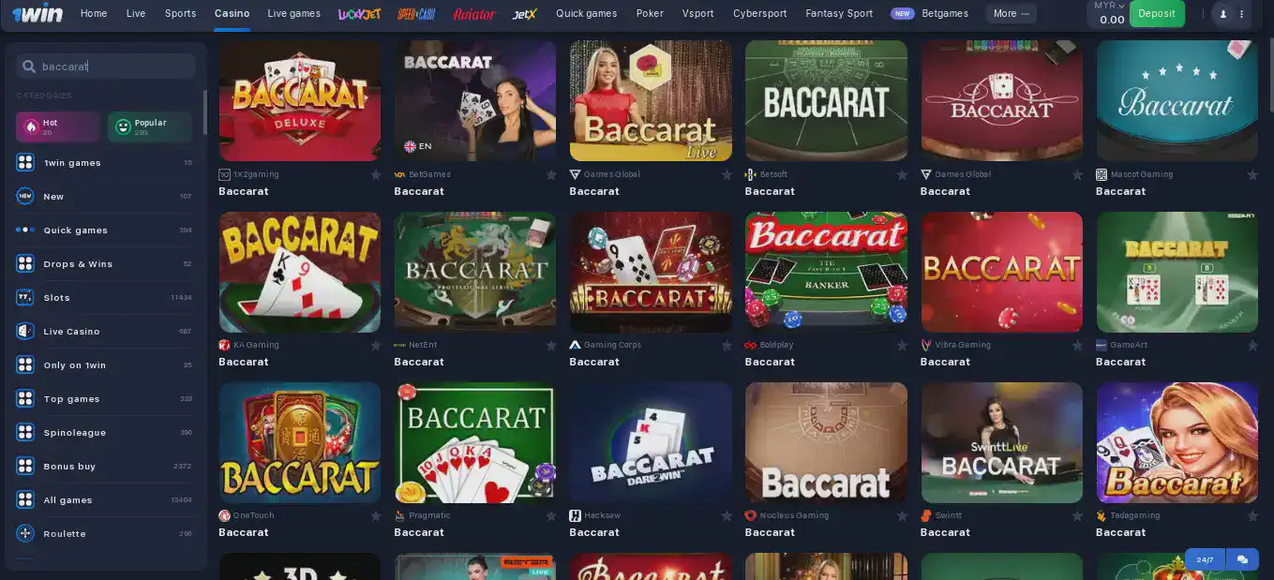Star the Tadagaming Baccarat game
The height and width of the screenshot is (580, 1274).
coord(1252,515)
